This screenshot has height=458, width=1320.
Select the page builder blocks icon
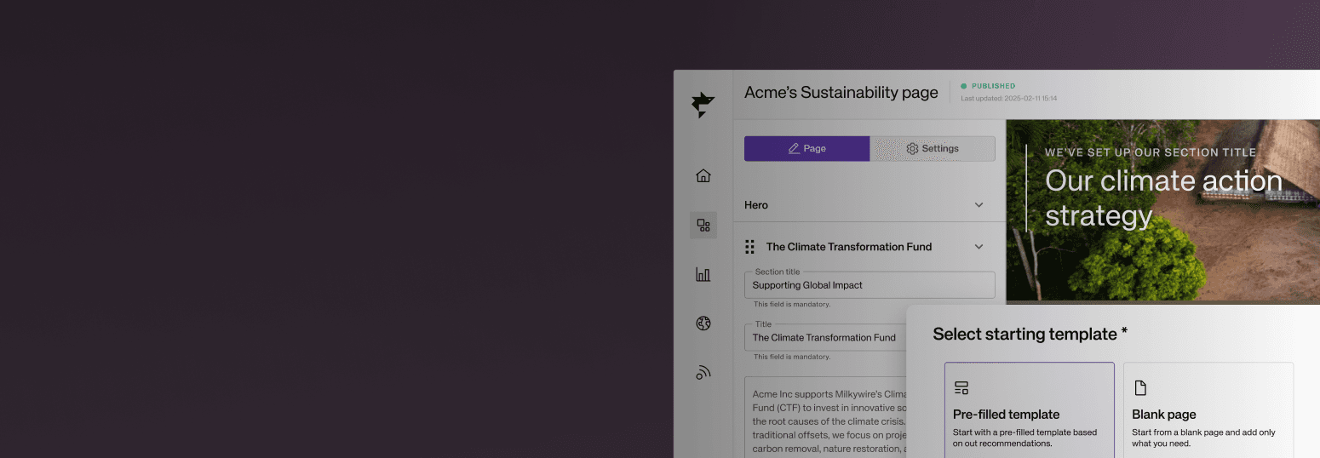[703, 226]
